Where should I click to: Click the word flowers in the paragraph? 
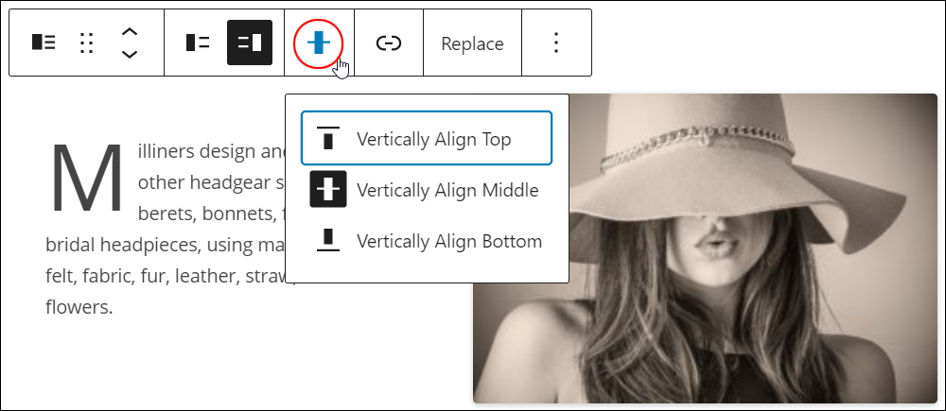[x=79, y=307]
